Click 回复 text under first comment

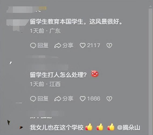tap(43, 46)
